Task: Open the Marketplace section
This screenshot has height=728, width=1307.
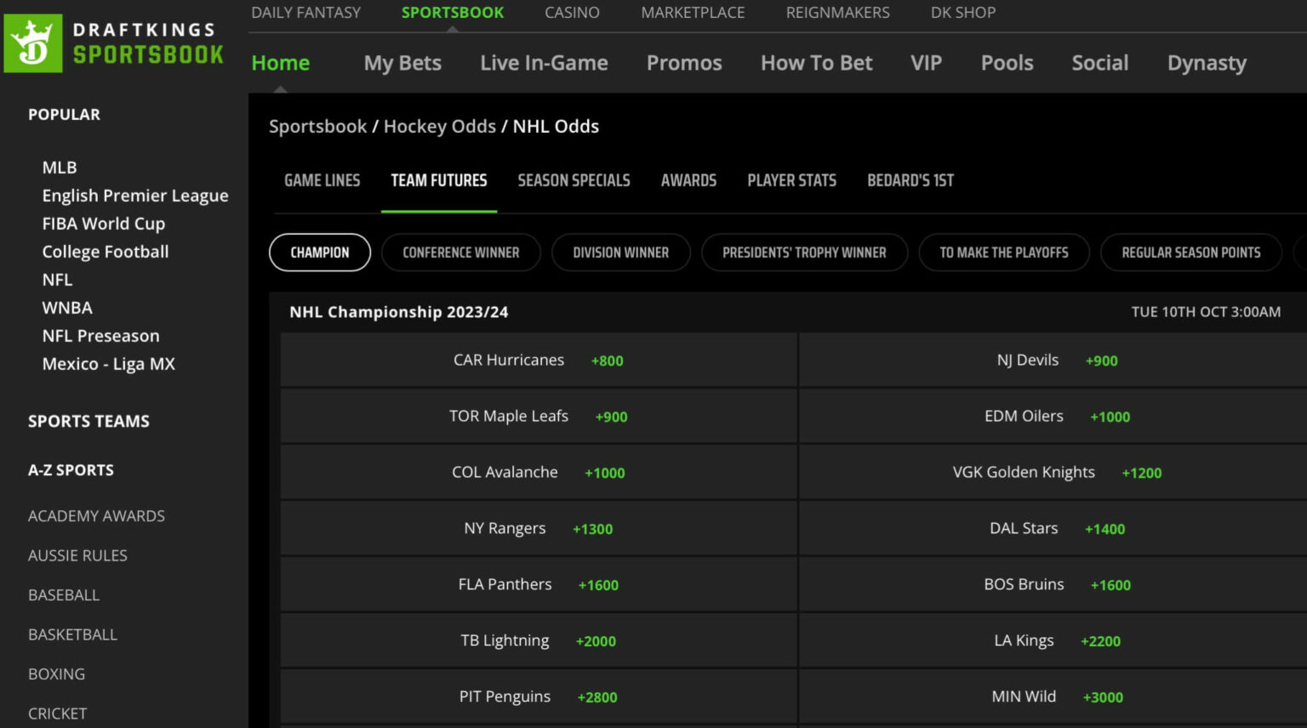Action: coord(693,13)
